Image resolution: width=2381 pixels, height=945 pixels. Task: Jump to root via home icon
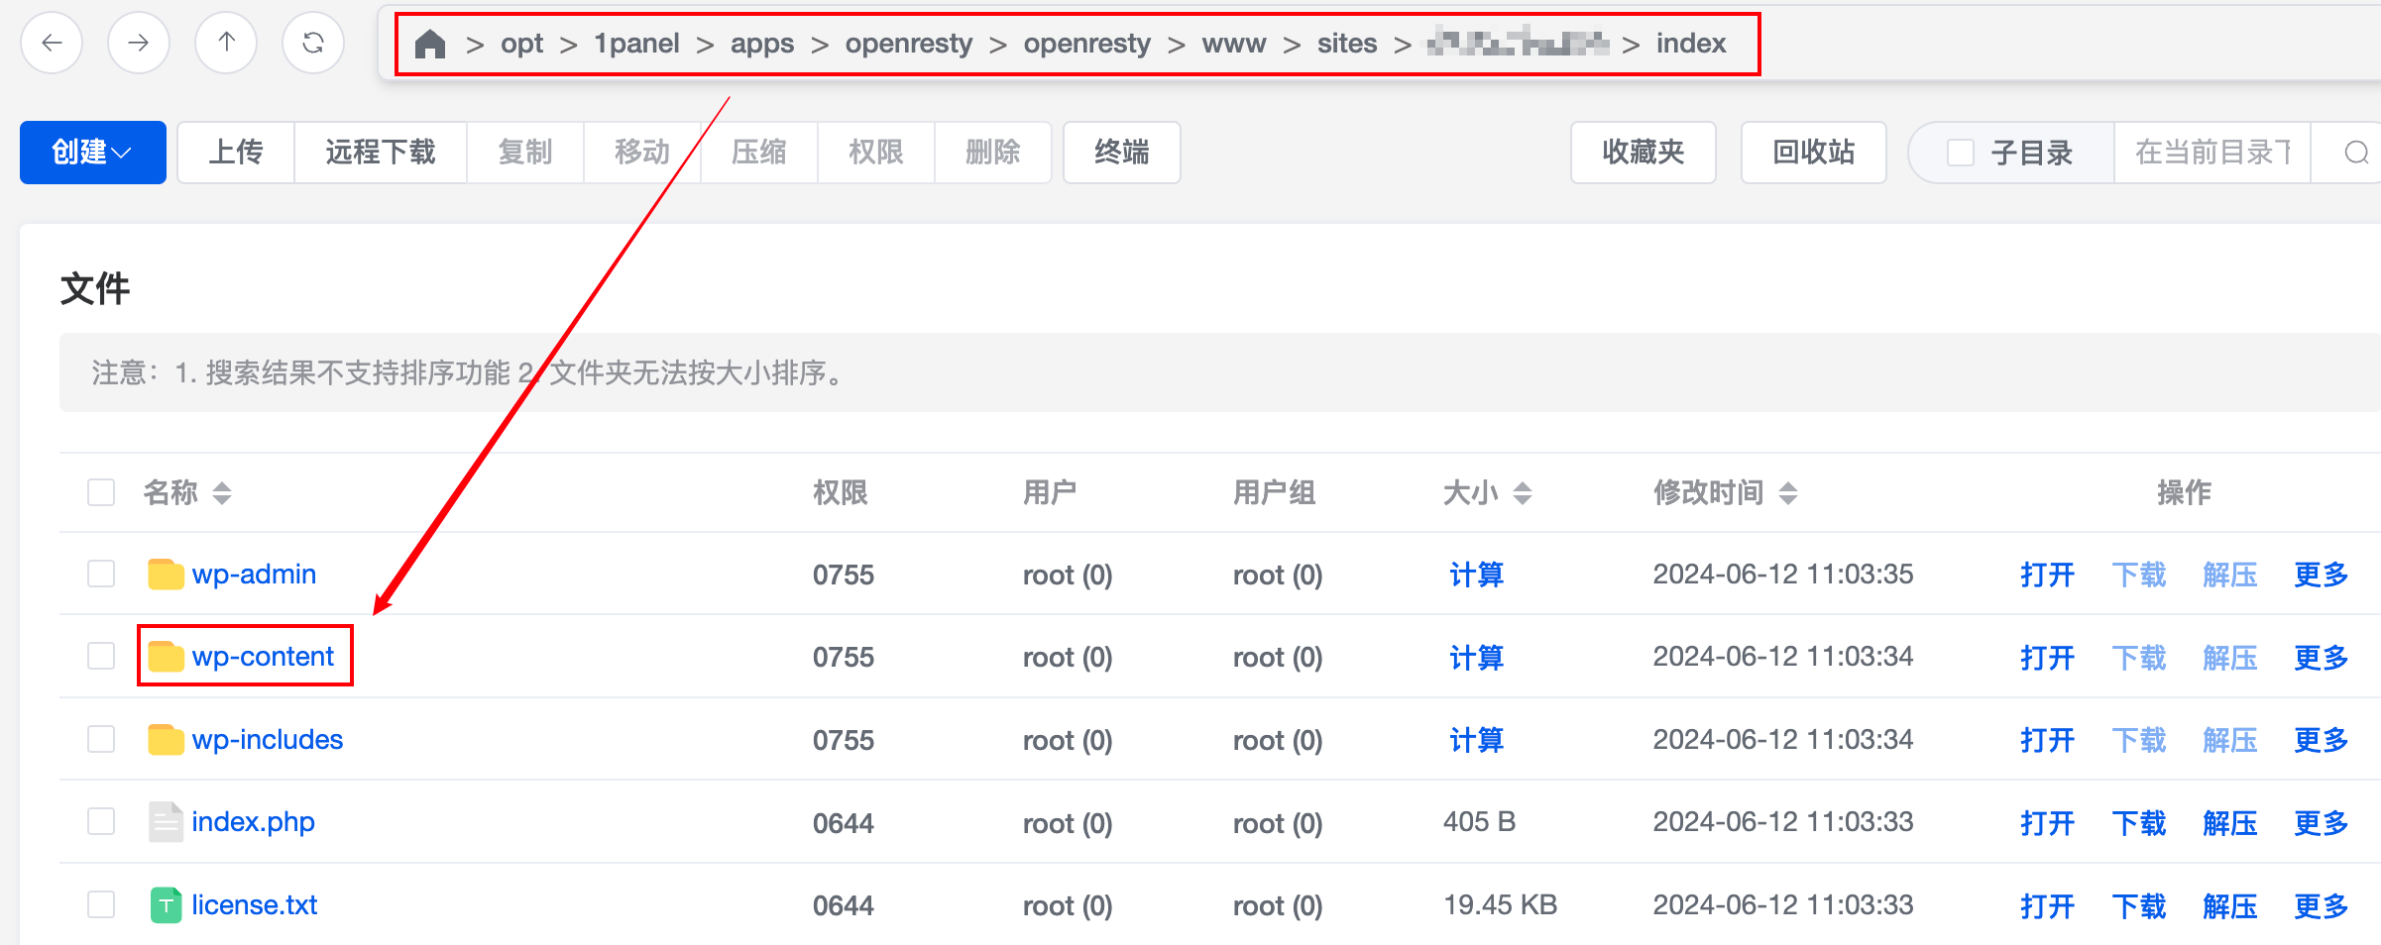430,44
